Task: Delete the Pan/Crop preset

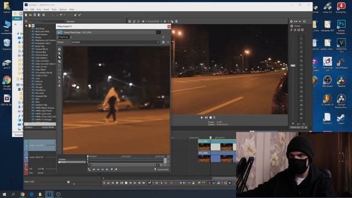Action: [x=168, y=42]
